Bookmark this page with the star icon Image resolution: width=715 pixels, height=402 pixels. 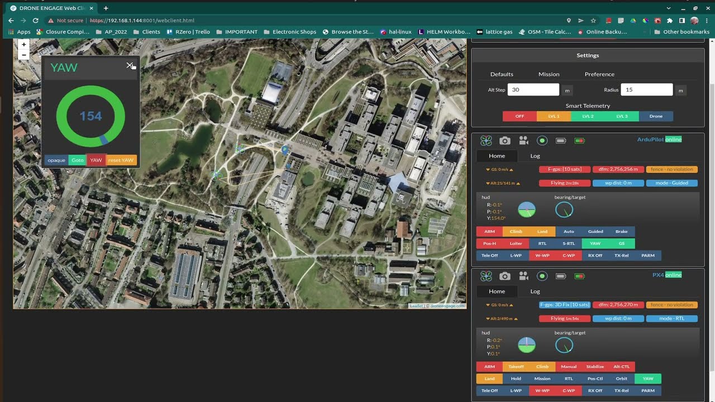[x=593, y=21]
